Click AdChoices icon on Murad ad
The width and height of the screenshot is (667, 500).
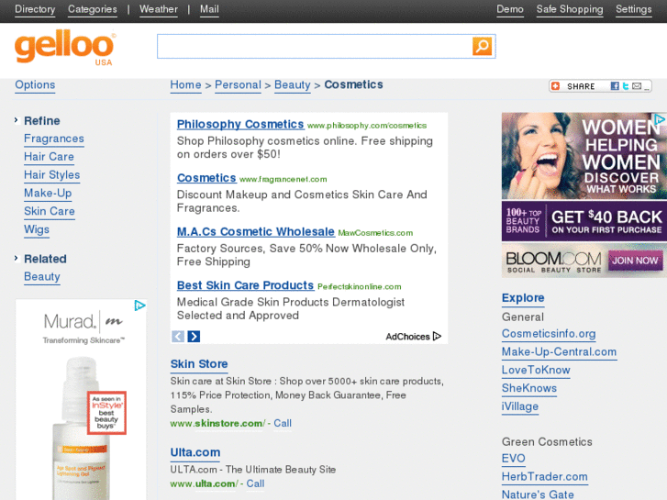[140, 306]
